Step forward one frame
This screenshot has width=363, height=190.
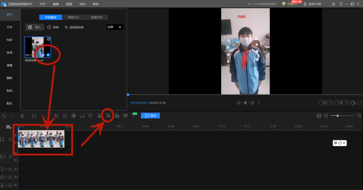(252, 103)
